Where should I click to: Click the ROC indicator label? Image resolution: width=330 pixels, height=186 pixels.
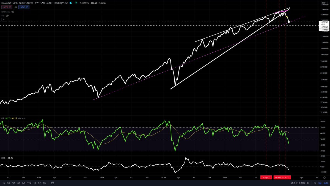tap(3, 158)
